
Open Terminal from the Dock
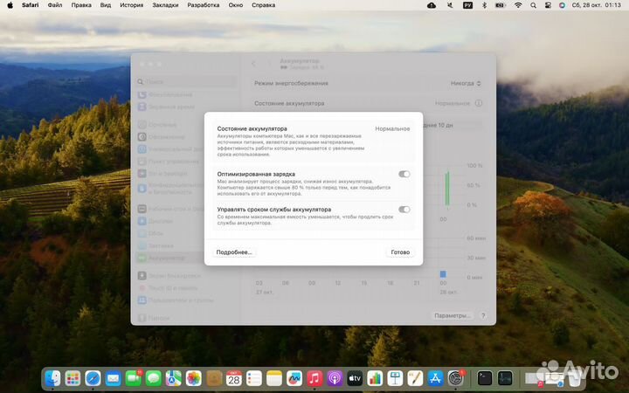click(x=485, y=378)
